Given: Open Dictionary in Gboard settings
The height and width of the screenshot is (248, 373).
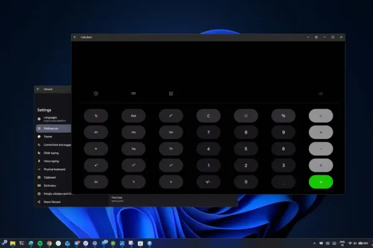Looking at the screenshot, I should [53, 185].
